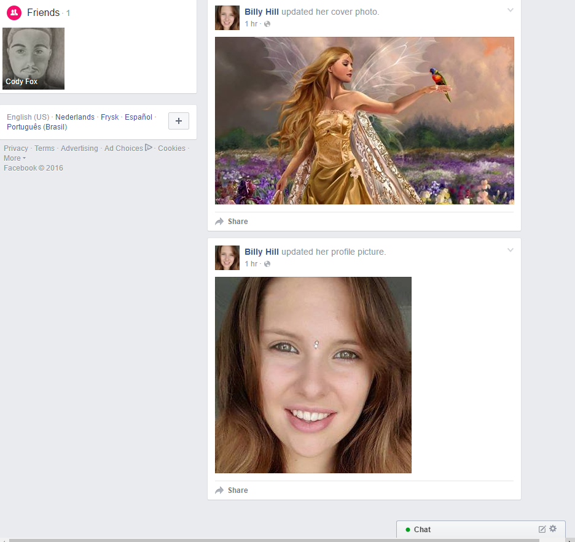
Task: Open the 1 hr timestamp on cover photo post
Action: pos(251,24)
